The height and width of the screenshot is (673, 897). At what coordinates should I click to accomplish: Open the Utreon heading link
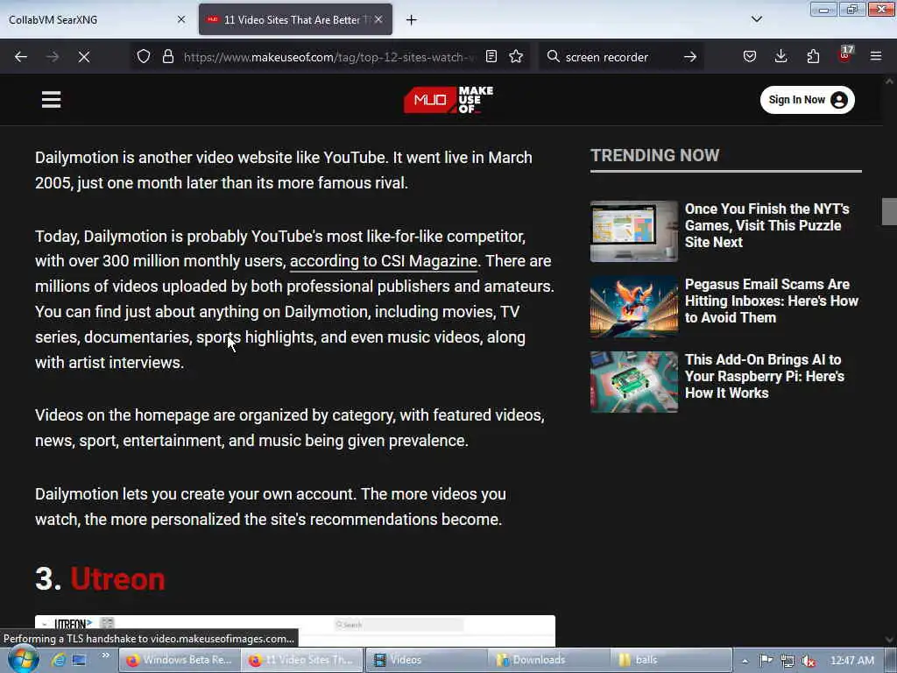point(117,578)
